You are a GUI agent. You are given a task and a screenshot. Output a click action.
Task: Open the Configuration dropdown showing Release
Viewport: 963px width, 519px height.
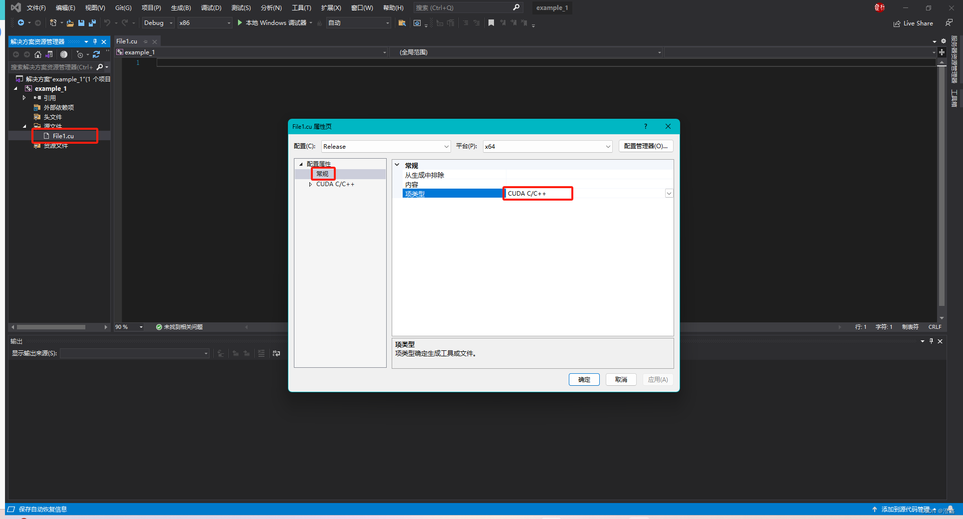click(386, 146)
